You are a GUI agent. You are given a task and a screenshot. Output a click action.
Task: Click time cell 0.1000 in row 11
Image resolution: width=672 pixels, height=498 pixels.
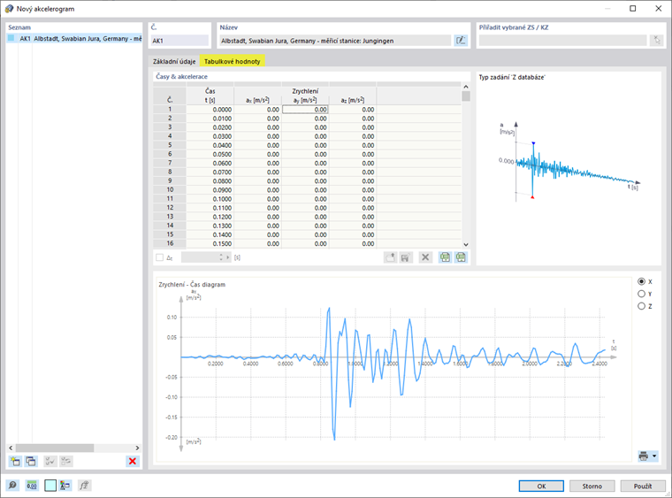pyautogui.click(x=210, y=199)
